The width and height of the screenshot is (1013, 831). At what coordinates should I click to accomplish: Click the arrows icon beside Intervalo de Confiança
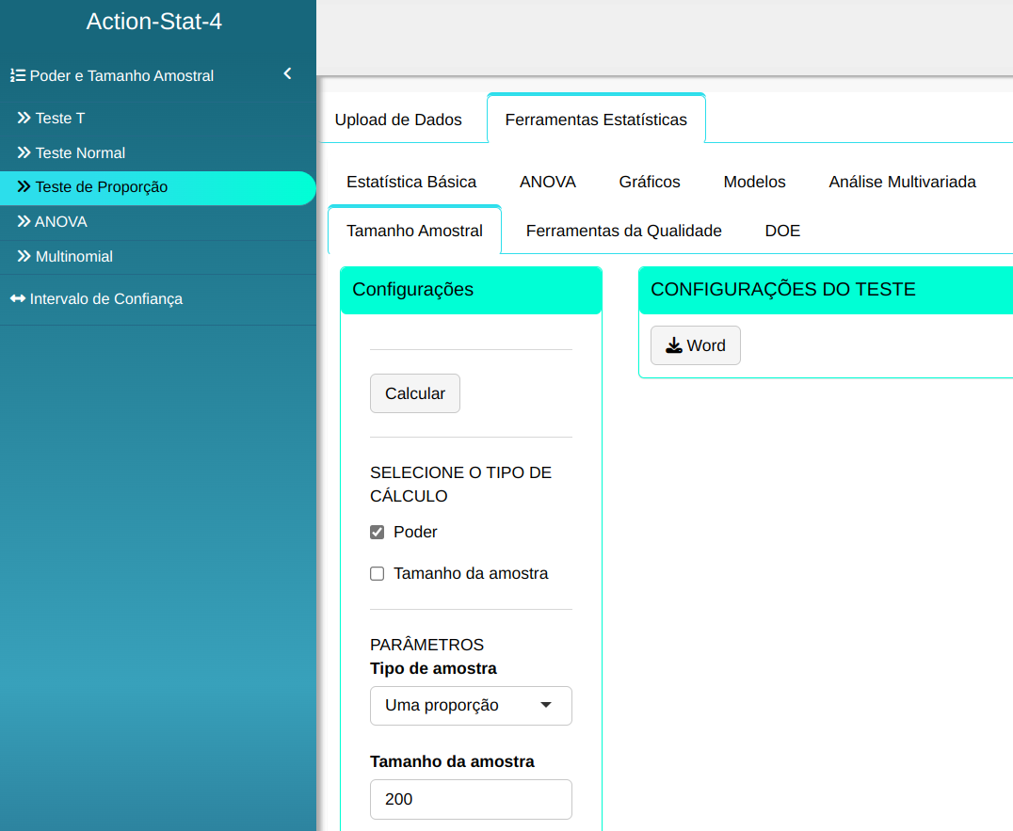[17, 299]
